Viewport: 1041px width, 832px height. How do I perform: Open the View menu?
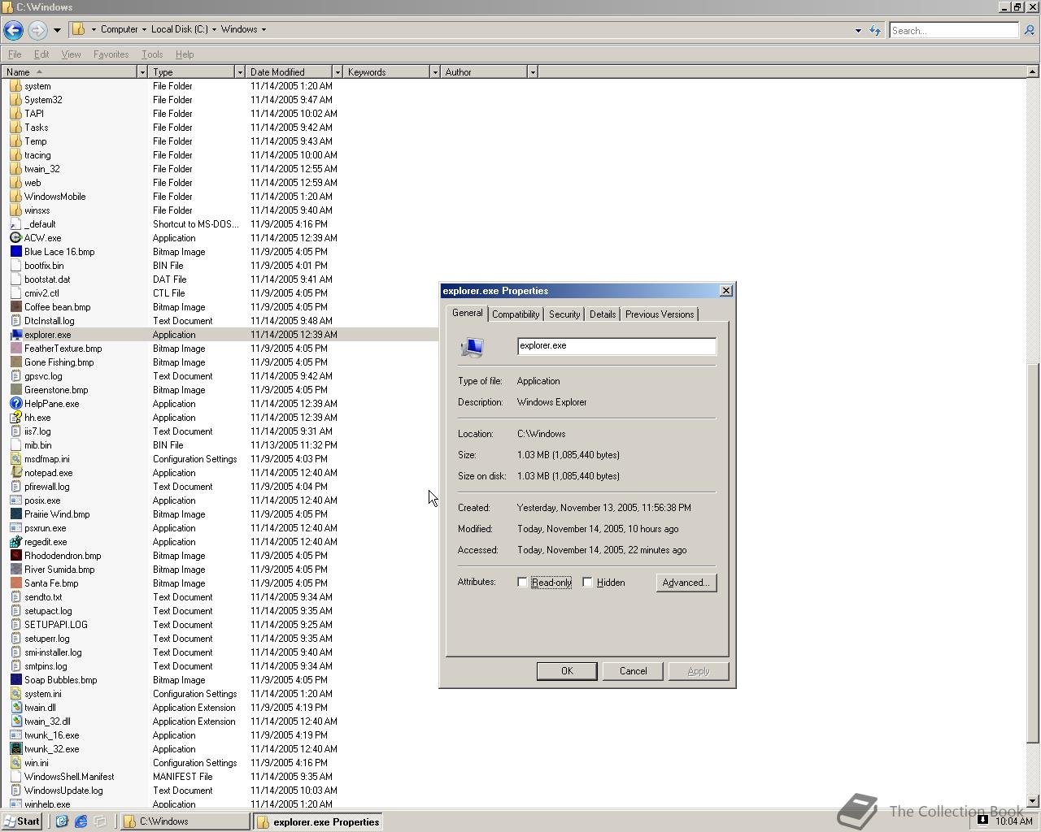pos(71,54)
